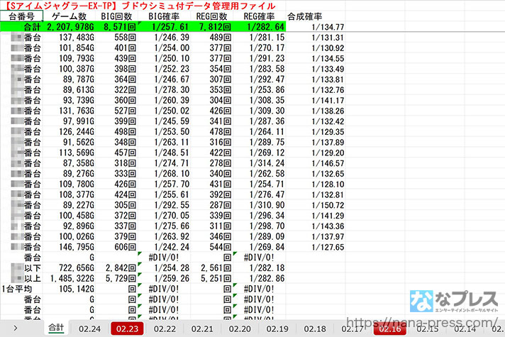Open the 02.22 sheet tab

(x=165, y=328)
